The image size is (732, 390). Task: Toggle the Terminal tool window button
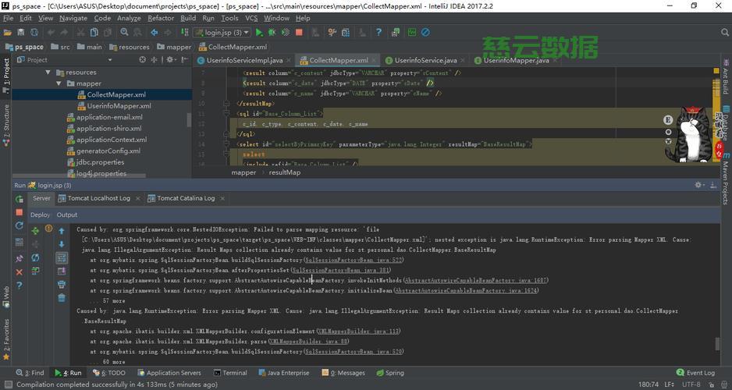pos(229,373)
